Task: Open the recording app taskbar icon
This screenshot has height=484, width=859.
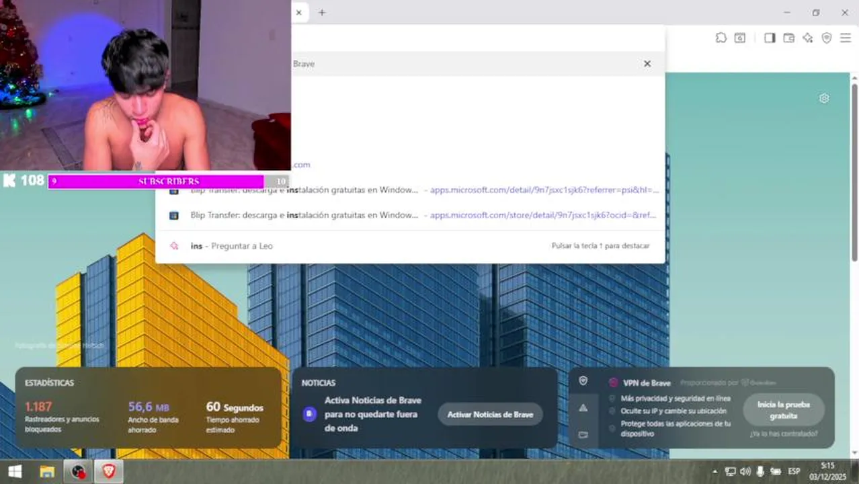Action: [79, 472]
